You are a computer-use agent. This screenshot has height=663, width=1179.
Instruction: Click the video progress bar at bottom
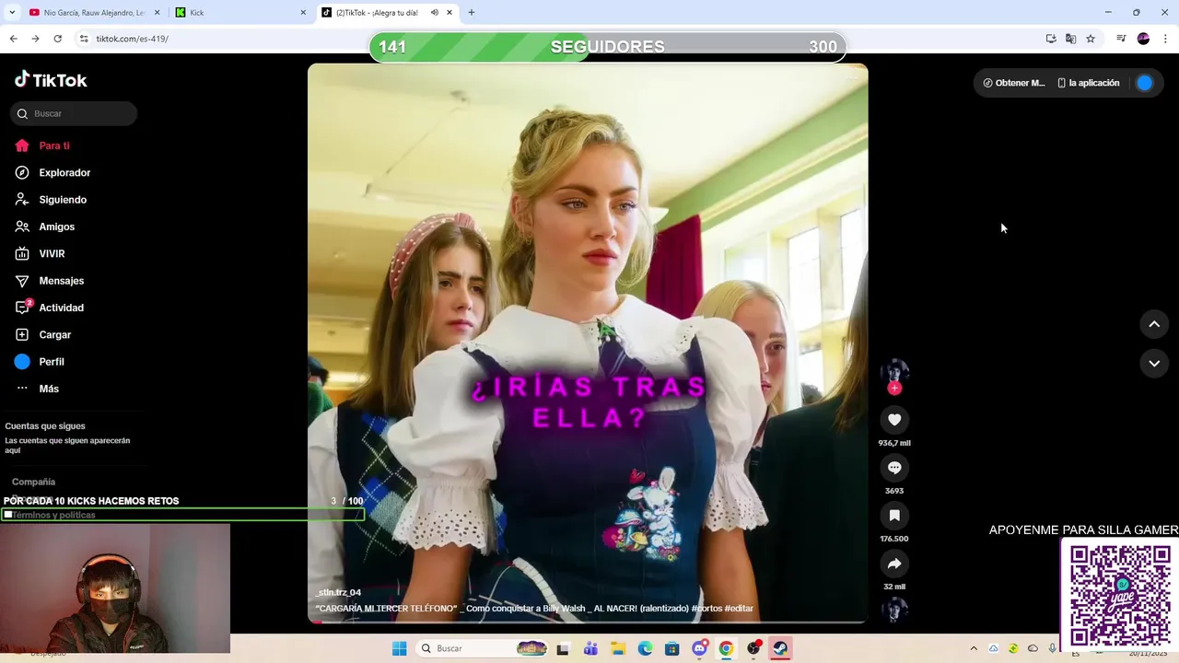coord(588,622)
